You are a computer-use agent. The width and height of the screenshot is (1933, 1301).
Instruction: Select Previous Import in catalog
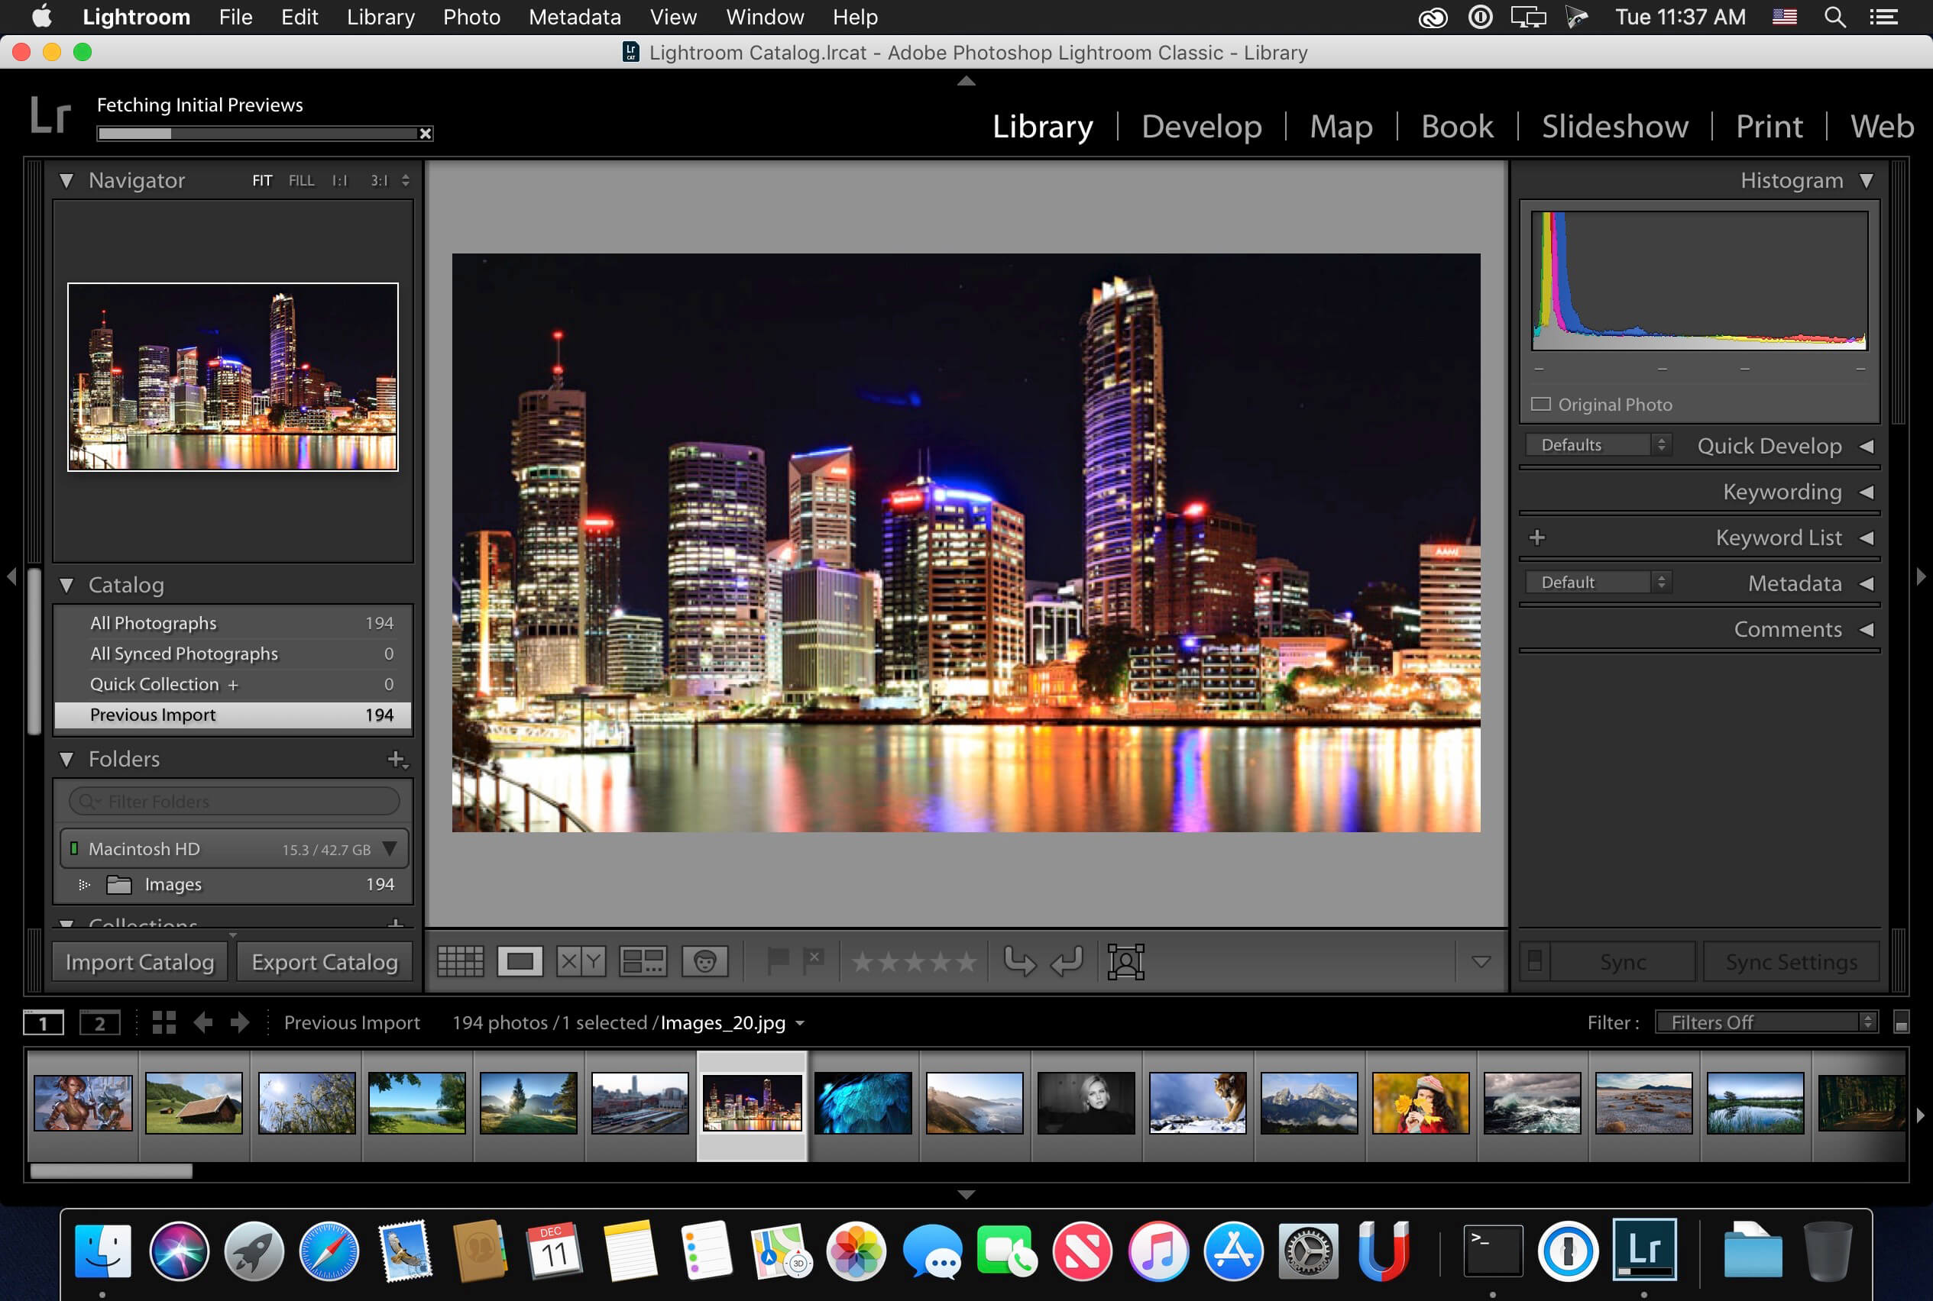[232, 713]
